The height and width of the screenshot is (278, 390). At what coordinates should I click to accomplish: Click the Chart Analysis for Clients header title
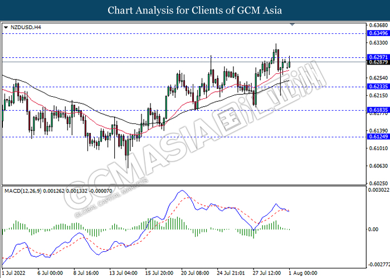click(195, 11)
